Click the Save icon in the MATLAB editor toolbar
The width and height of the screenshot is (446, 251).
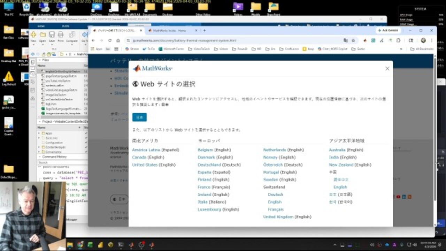coord(52,35)
